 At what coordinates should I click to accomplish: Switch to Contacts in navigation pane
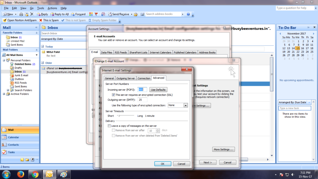pyautogui.click(x=20, y=145)
